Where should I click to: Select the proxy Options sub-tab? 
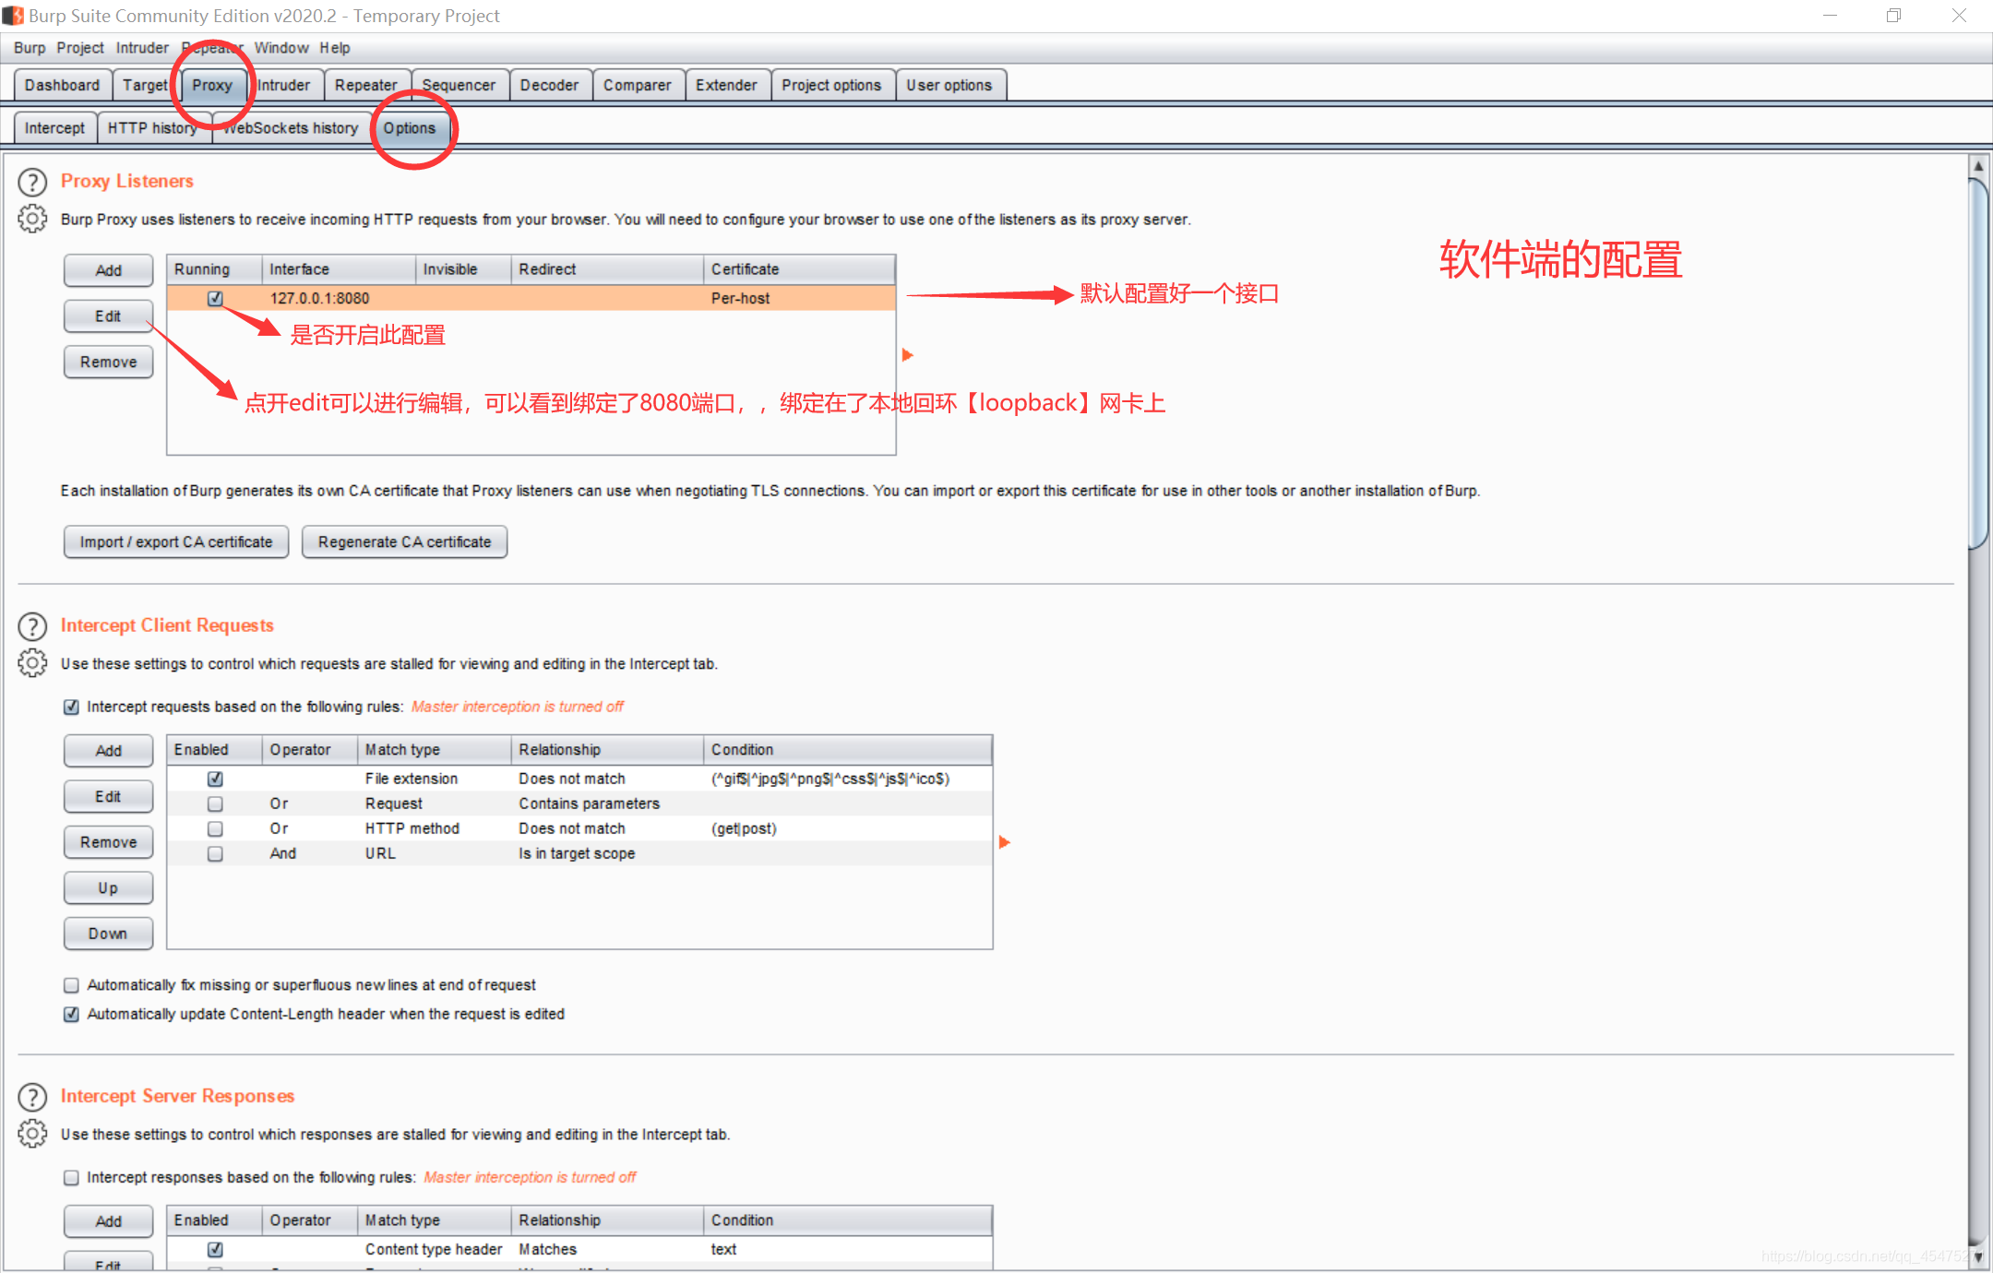pyautogui.click(x=410, y=128)
